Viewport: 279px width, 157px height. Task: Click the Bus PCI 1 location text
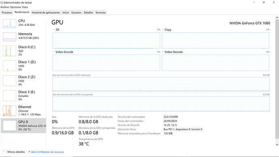tap(183, 129)
